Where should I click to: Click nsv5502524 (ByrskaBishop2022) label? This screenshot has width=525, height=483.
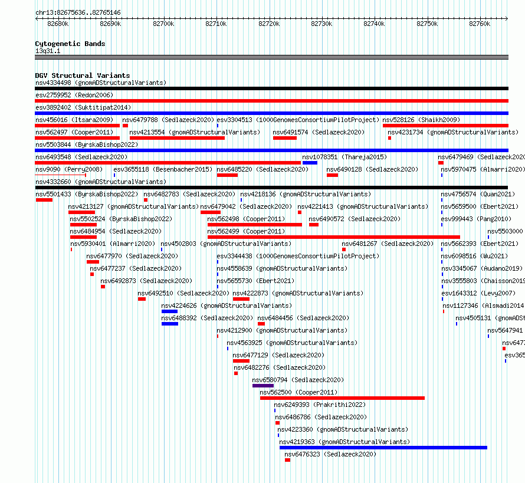(121, 219)
